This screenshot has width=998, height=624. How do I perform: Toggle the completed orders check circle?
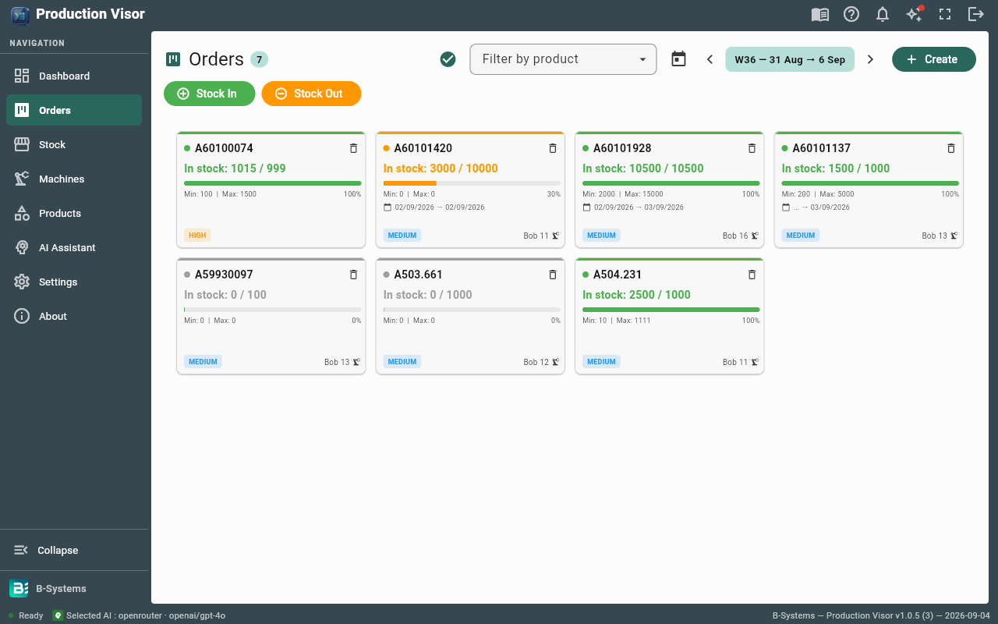point(448,59)
